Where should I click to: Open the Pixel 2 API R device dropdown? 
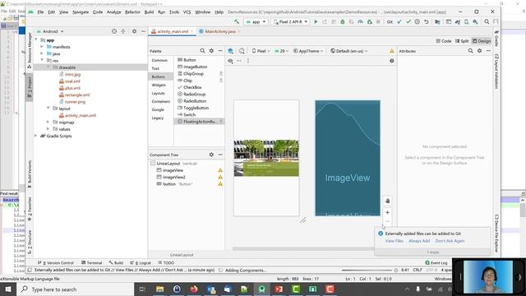tap(290, 22)
